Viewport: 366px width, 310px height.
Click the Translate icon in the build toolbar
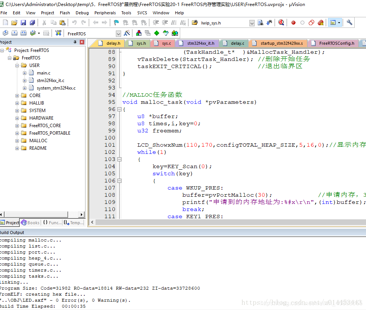[x=5, y=33]
